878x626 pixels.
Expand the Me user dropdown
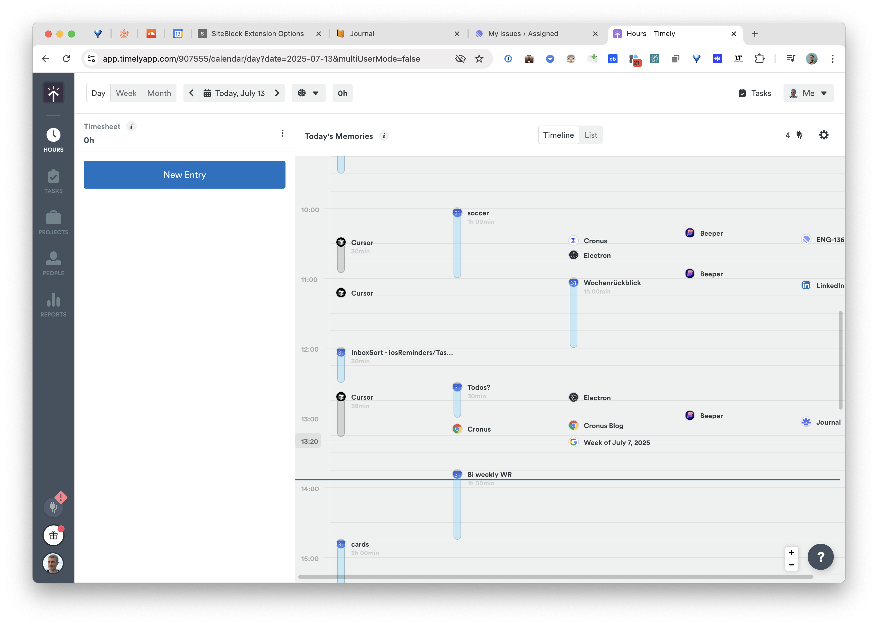tap(808, 93)
